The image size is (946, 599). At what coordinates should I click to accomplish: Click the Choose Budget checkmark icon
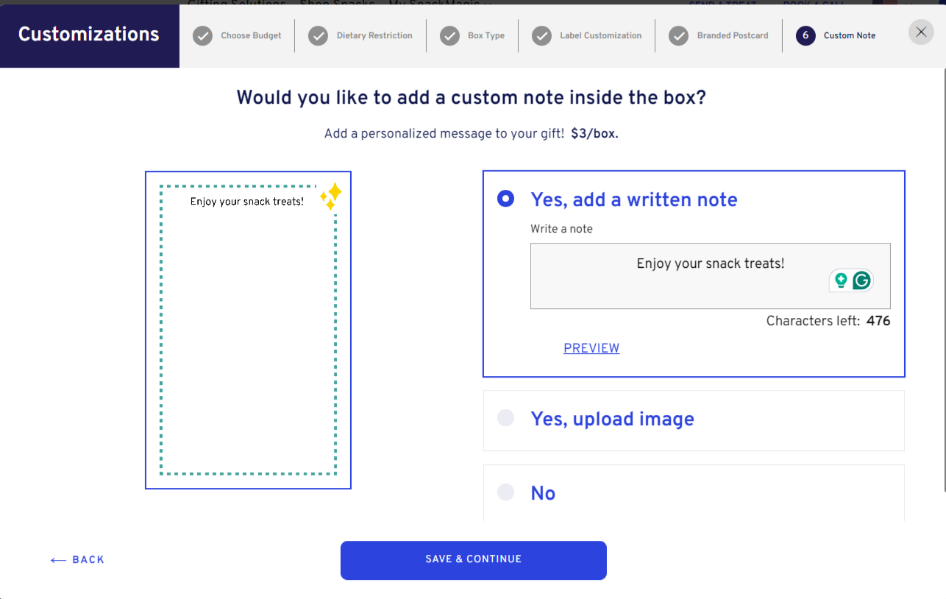pos(203,36)
